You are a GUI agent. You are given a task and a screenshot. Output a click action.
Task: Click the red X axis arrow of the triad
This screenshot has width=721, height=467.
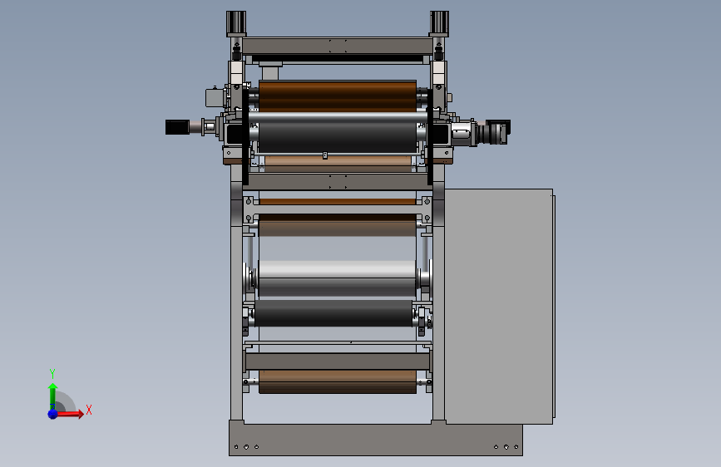[70, 414]
